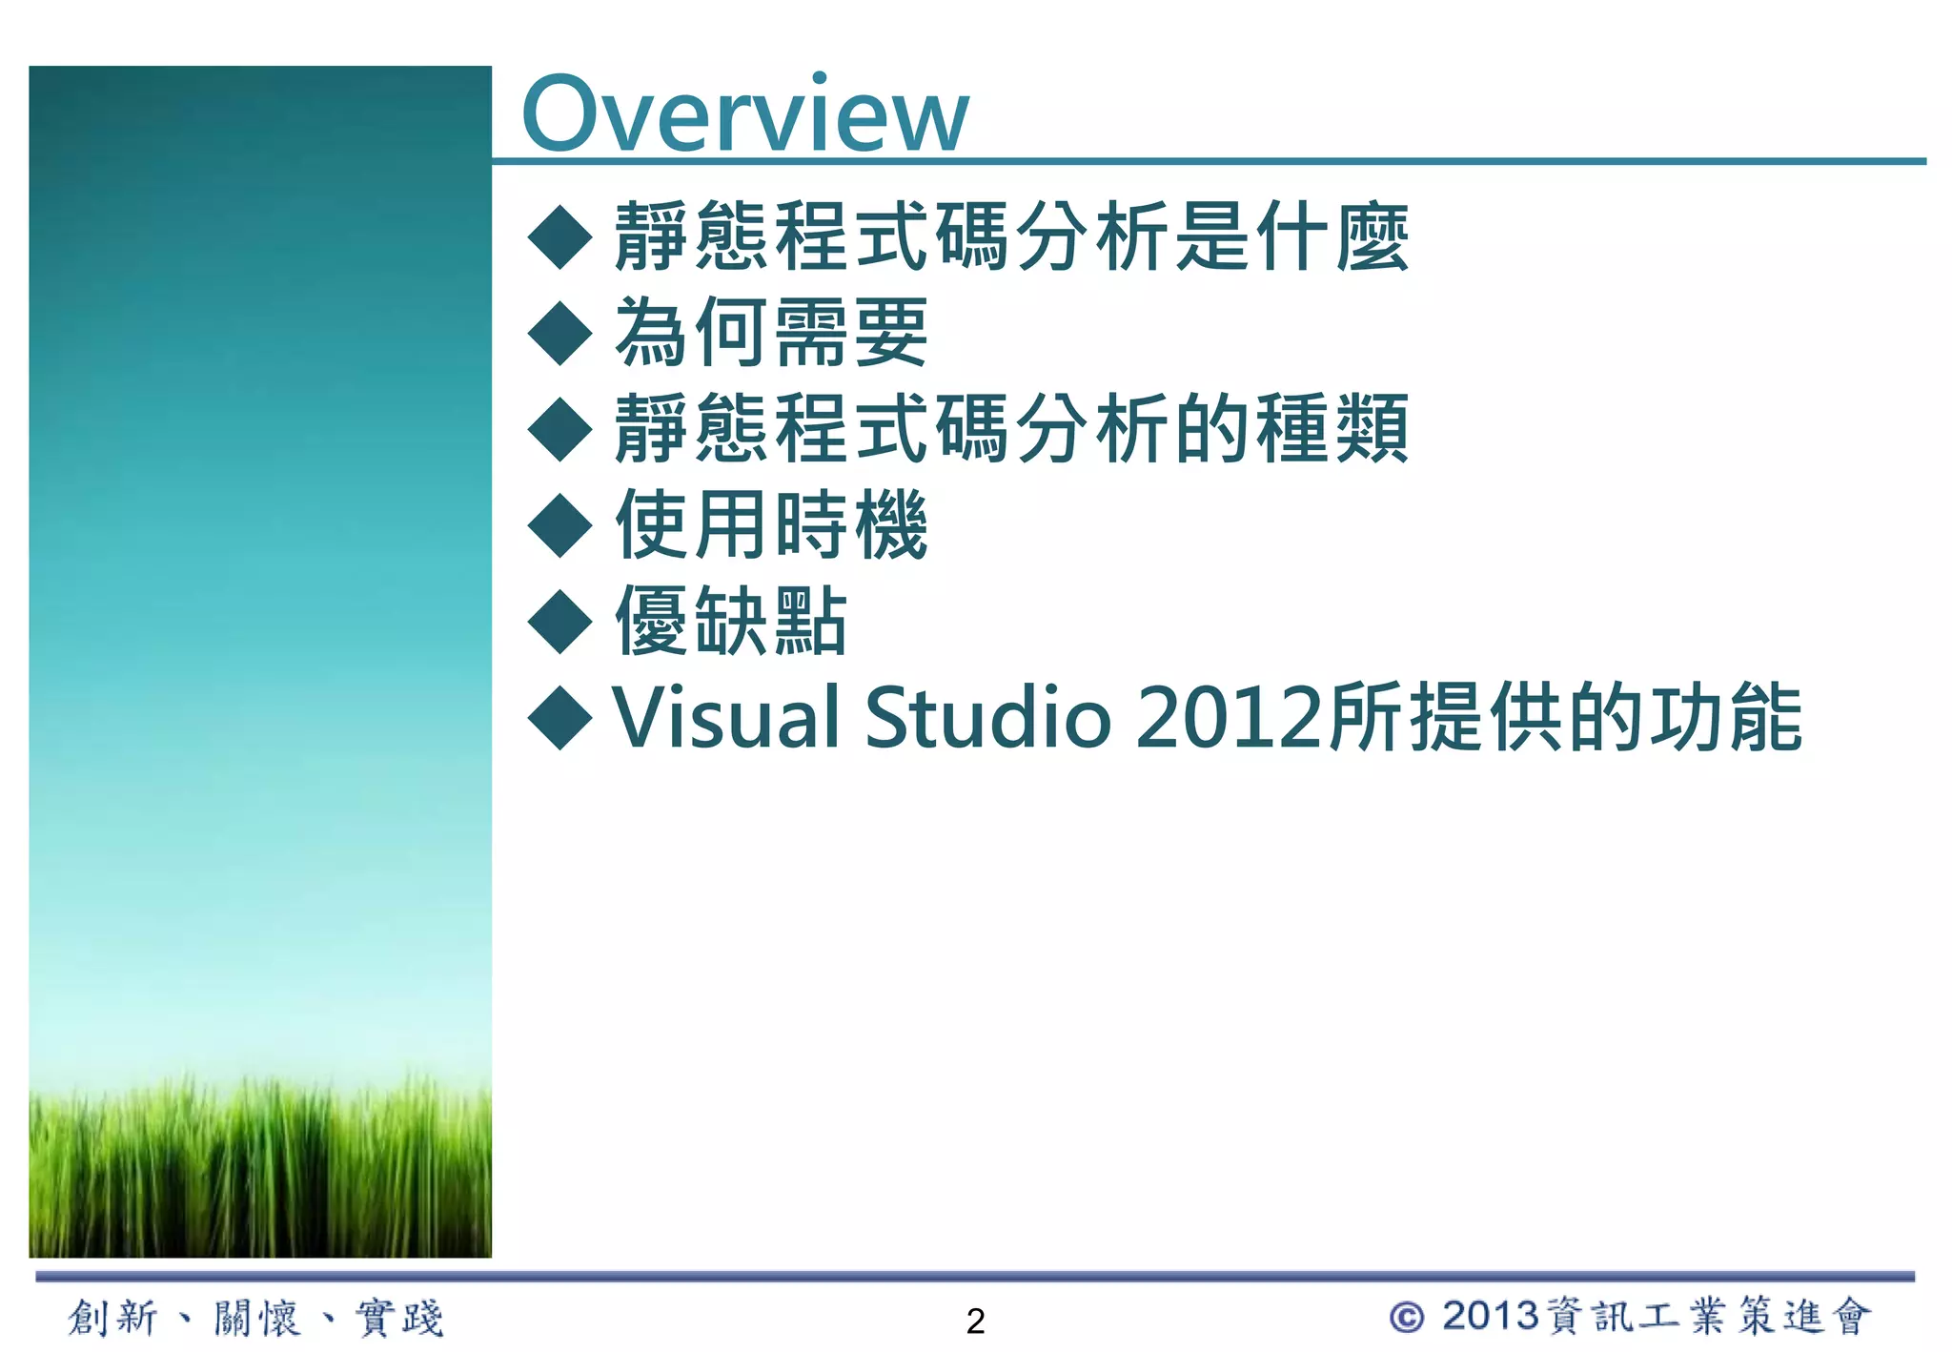Select the text 為何需要
1952x1352 pixels.
(x=771, y=333)
